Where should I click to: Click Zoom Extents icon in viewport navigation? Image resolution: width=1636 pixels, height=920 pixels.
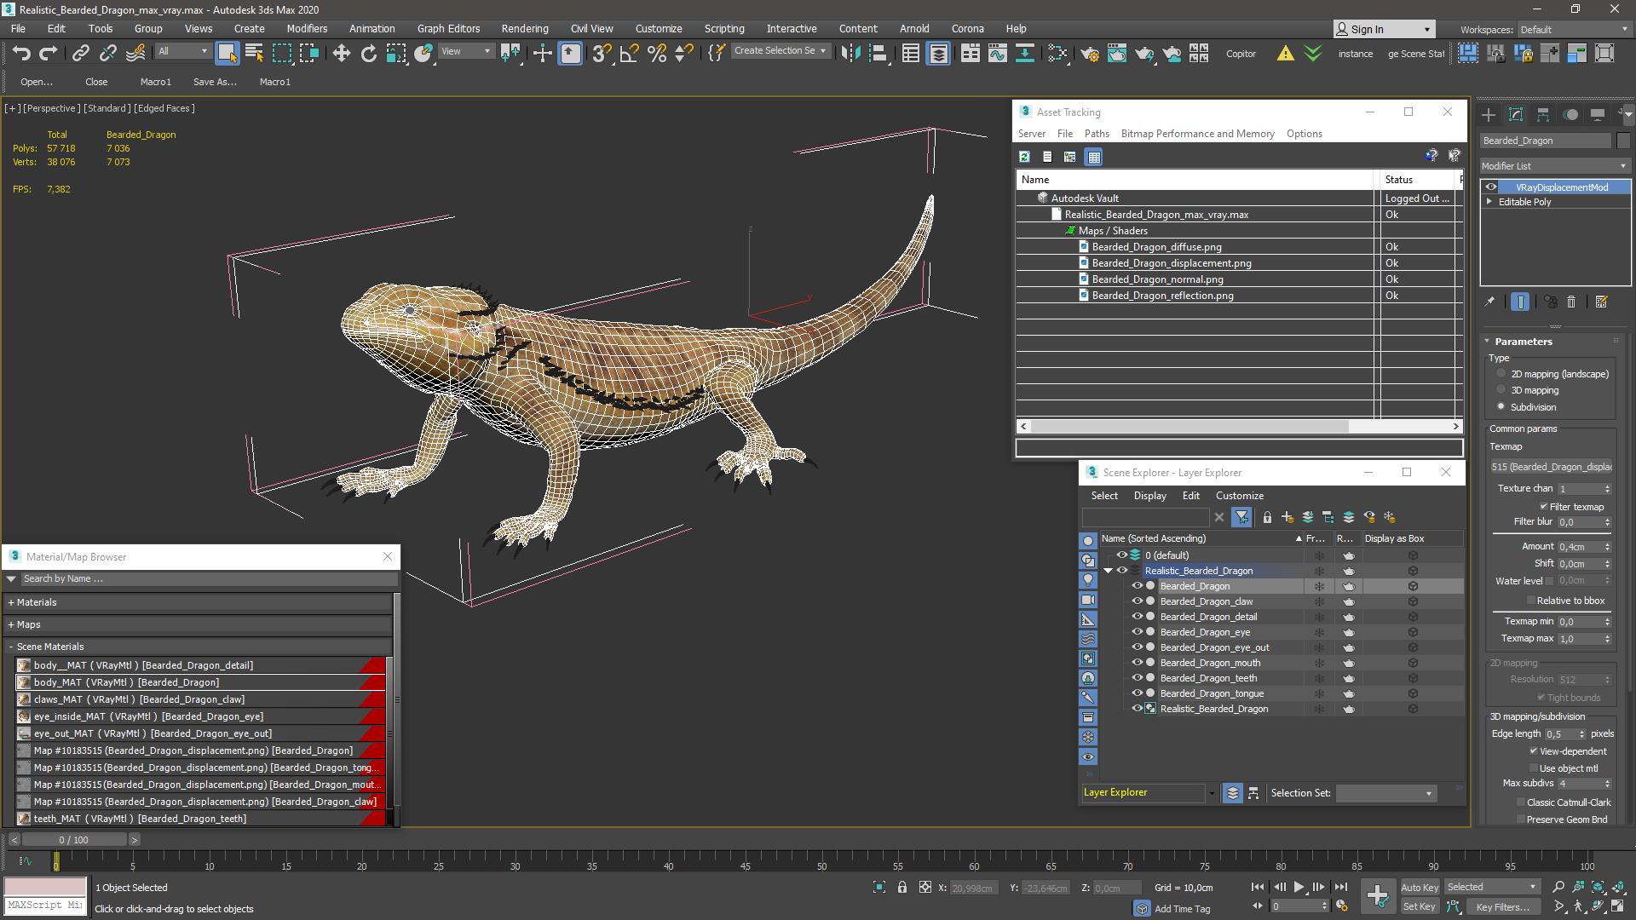tap(1598, 887)
